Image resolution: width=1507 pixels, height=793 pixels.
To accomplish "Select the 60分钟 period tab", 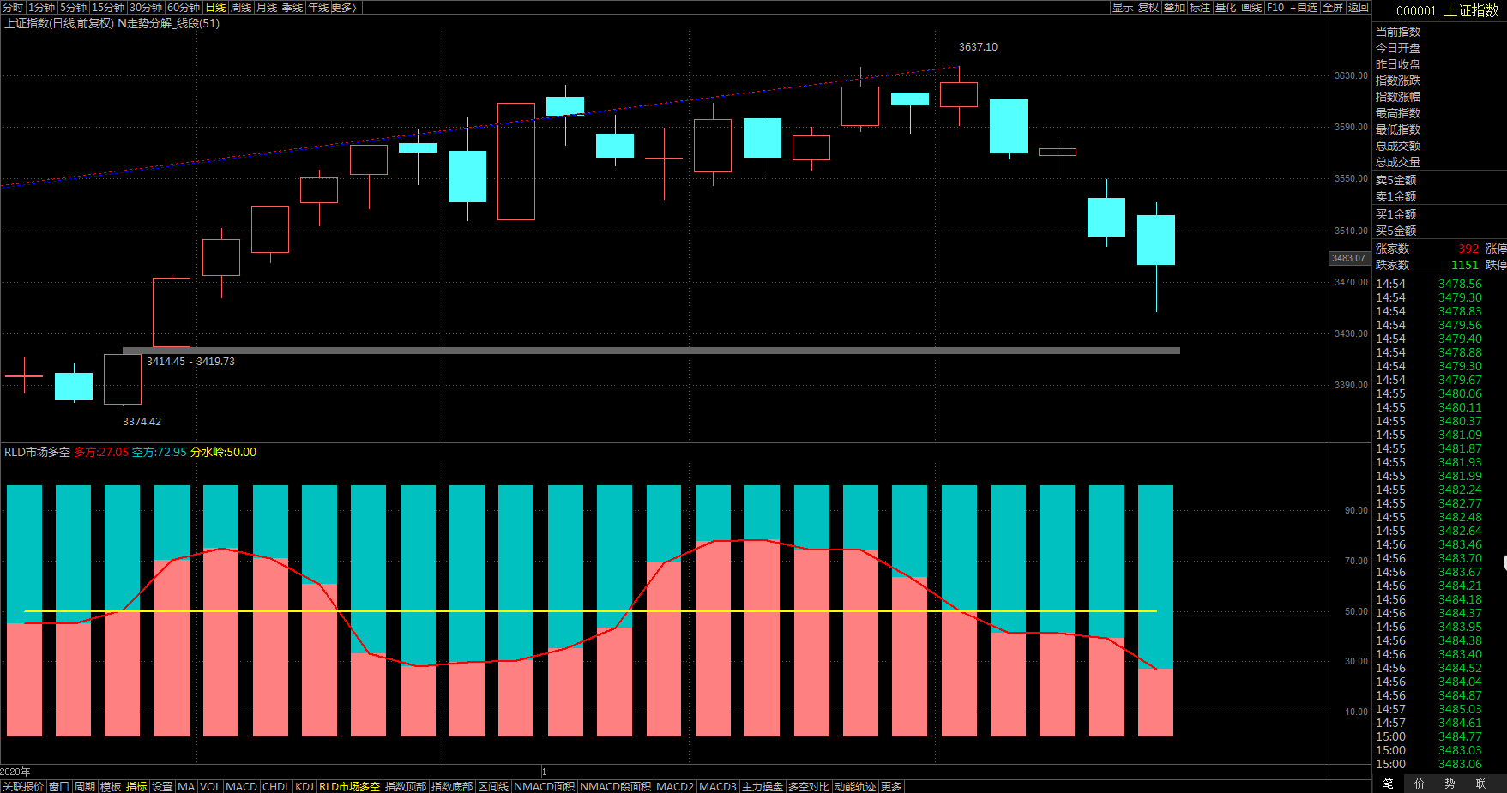I will 184,7.
